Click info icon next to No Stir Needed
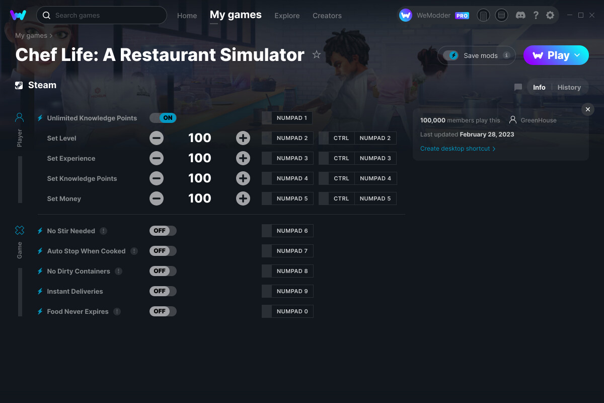 [x=103, y=231]
